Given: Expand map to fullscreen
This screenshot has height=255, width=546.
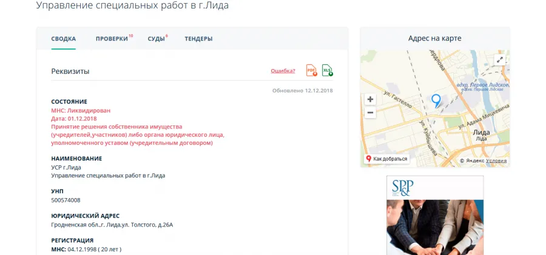Looking at the screenshot, I should (500, 60).
